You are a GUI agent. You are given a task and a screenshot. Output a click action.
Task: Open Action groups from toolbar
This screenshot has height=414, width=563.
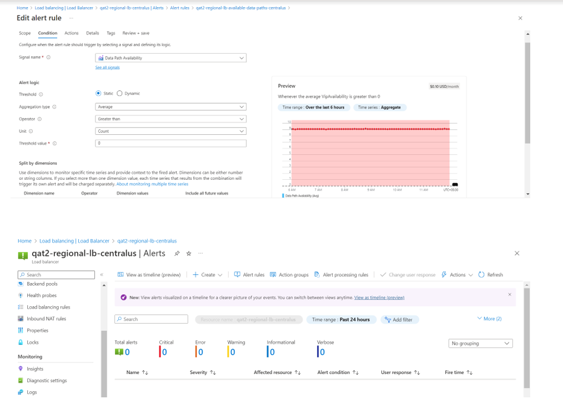coord(289,275)
